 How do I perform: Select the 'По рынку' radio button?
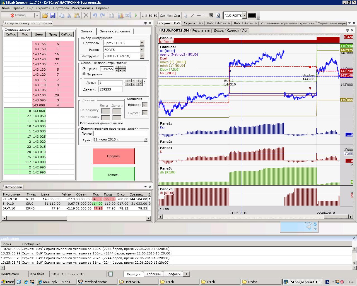(84, 74)
